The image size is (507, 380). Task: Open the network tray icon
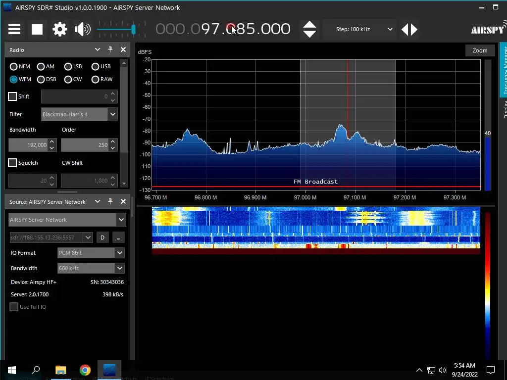(x=431, y=370)
